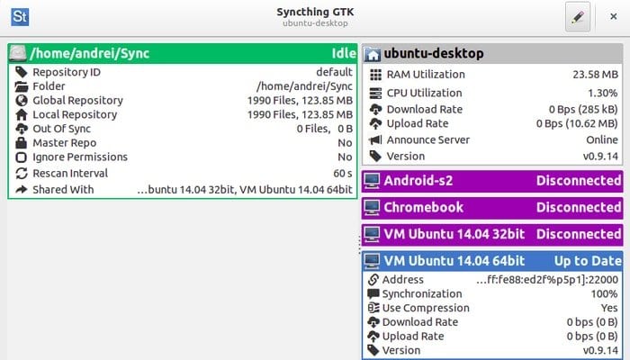Click the RAM Utilization grid icon

[x=375, y=75]
